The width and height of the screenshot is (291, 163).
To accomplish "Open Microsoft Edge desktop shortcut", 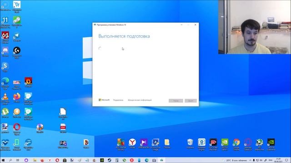I will click(x=5, y=83).
